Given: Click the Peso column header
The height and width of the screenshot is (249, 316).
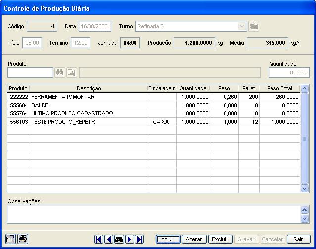Looking at the screenshot, I should pyautogui.click(x=224, y=88).
